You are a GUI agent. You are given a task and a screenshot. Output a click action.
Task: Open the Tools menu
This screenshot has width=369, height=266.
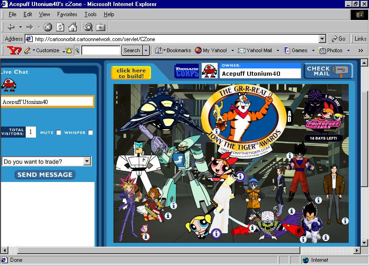click(90, 14)
